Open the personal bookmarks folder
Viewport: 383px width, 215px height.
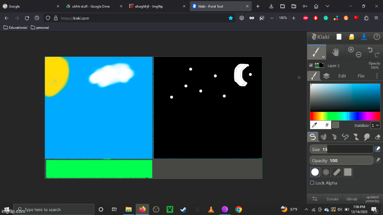(40, 28)
